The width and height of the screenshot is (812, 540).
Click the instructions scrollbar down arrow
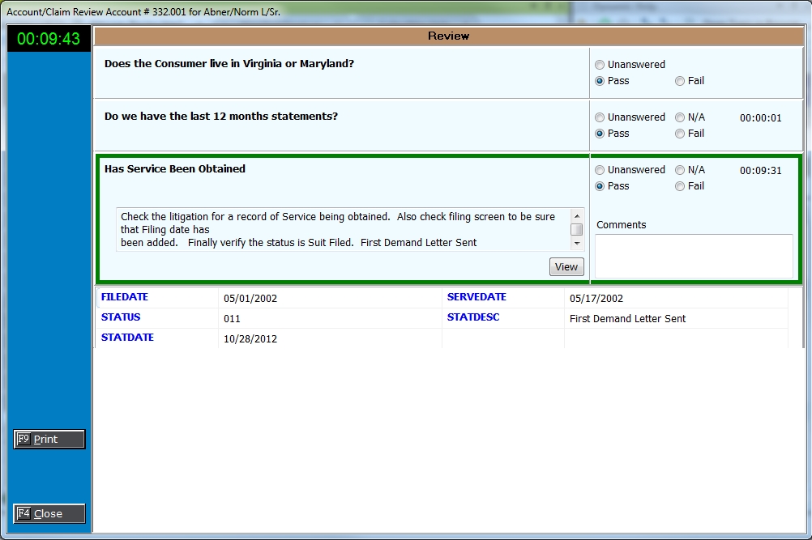coord(577,243)
